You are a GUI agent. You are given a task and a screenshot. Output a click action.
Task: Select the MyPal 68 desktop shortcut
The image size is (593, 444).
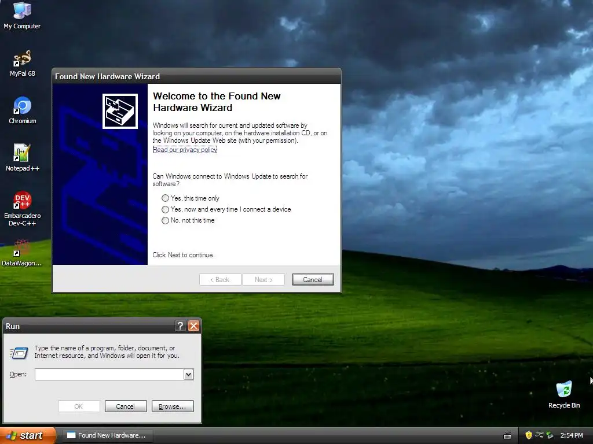pos(22,63)
